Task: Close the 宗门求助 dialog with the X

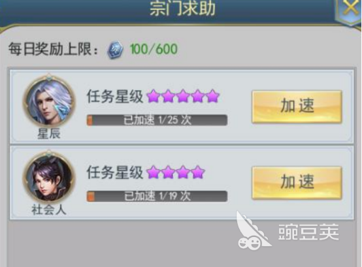Action: coord(350,8)
